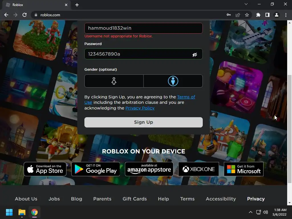Open the Xbox One badge
This screenshot has height=219, width=292.
pyautogui.click(x=198, y=169)
